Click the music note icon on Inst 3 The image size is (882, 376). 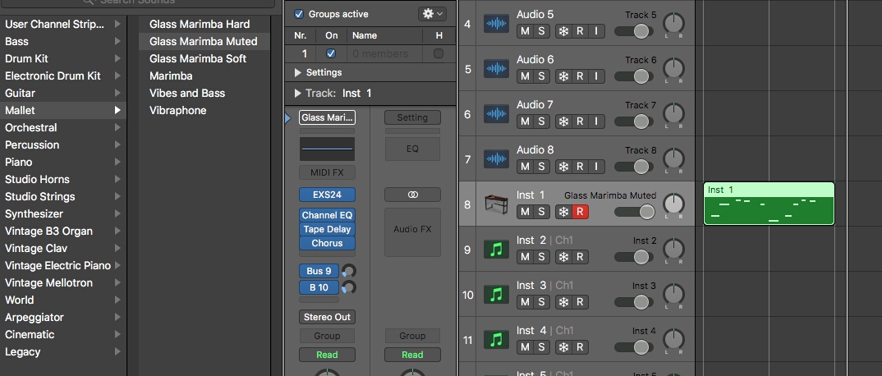click(x=496, y=295)
